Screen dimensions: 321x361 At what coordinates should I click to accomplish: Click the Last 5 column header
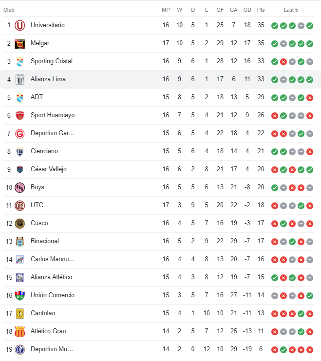coord(291,10)
